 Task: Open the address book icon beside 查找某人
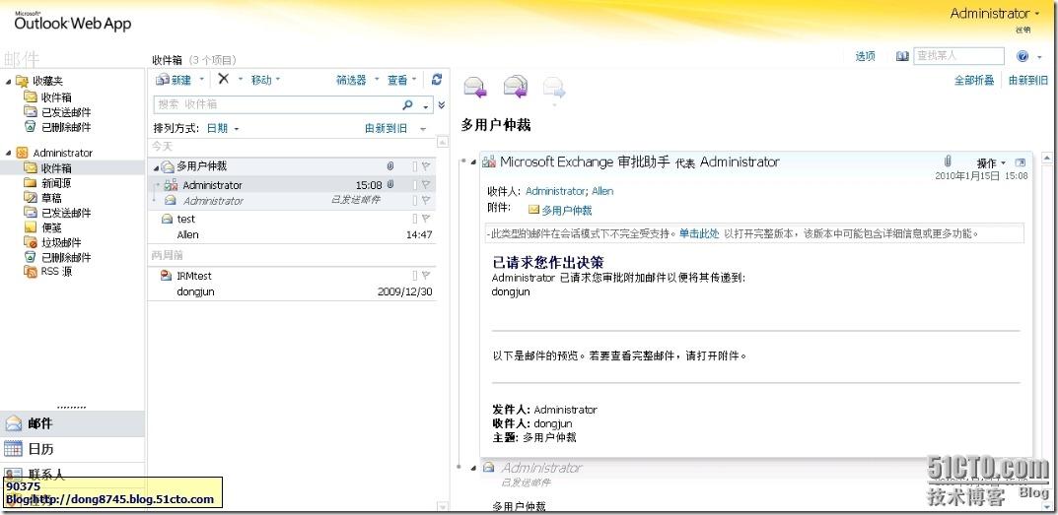tap(902, 56)
